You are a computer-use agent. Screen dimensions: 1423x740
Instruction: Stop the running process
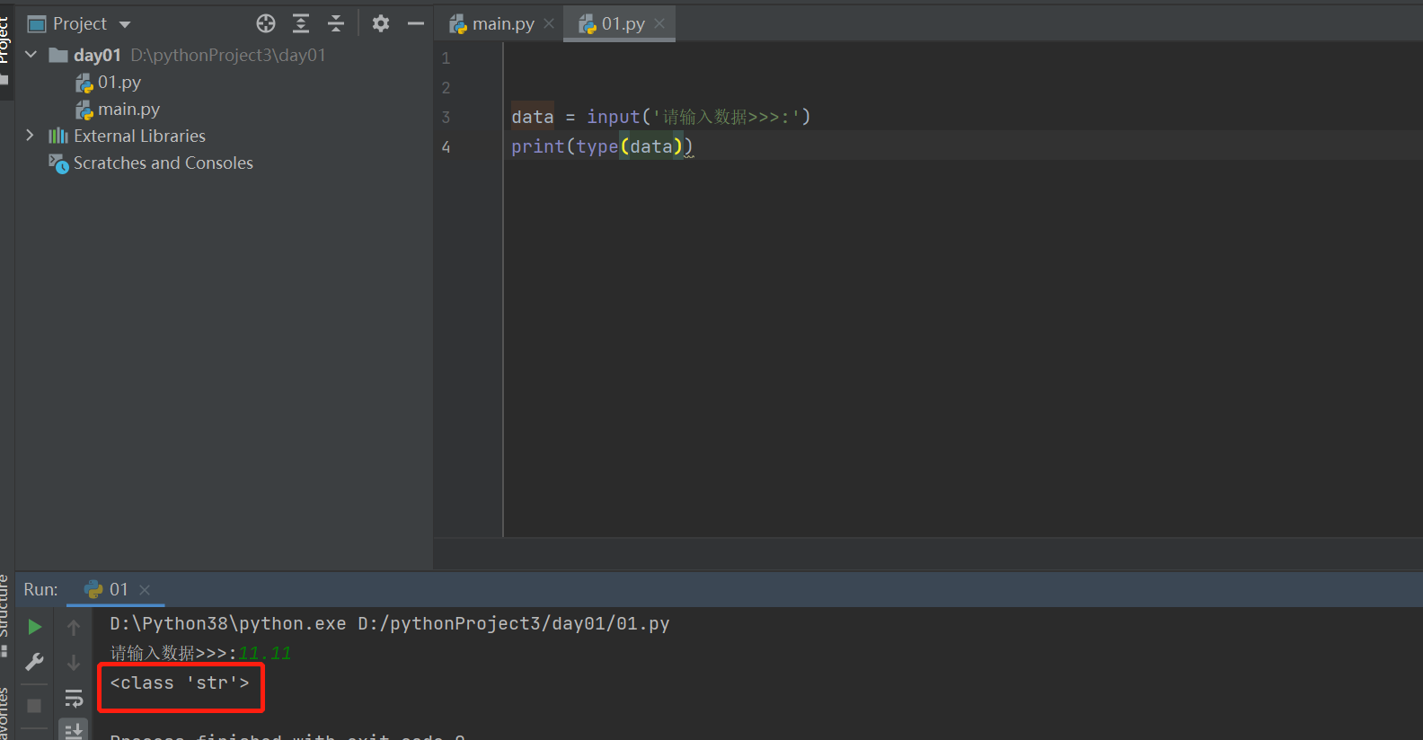pyautogui.click(x=34, y=706)
